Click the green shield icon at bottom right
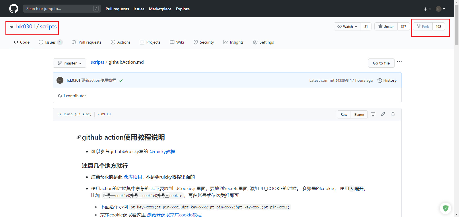 pyautogui.click(x=445, y=208)
